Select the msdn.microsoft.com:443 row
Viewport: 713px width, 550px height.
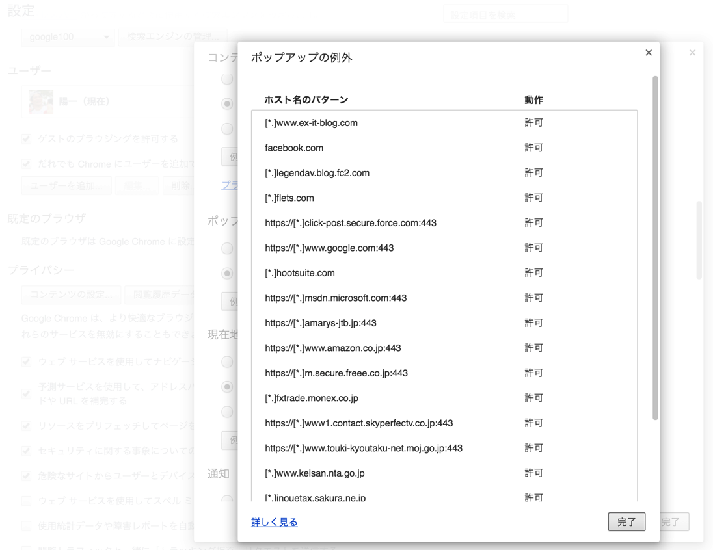point(444,298)
